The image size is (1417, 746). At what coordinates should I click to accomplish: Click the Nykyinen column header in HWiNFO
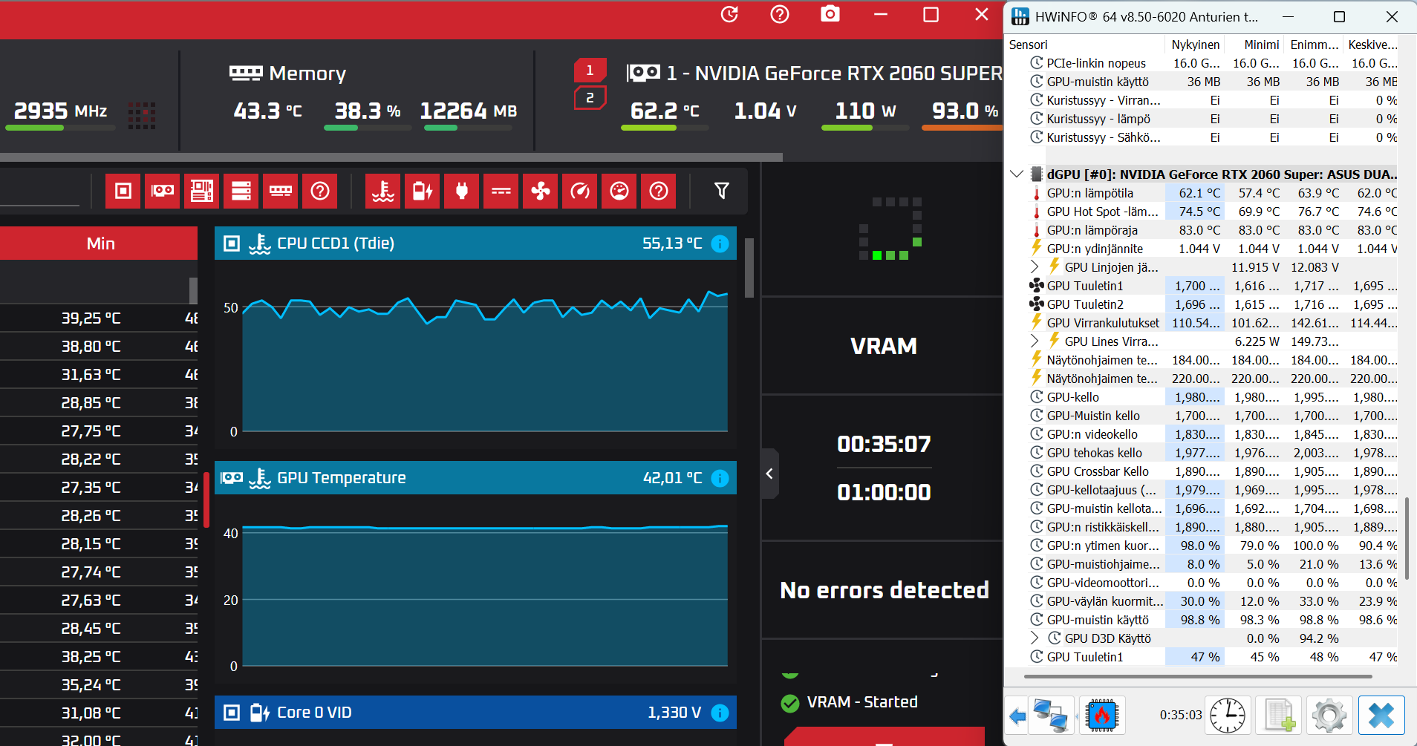(x=1195, y=45)
